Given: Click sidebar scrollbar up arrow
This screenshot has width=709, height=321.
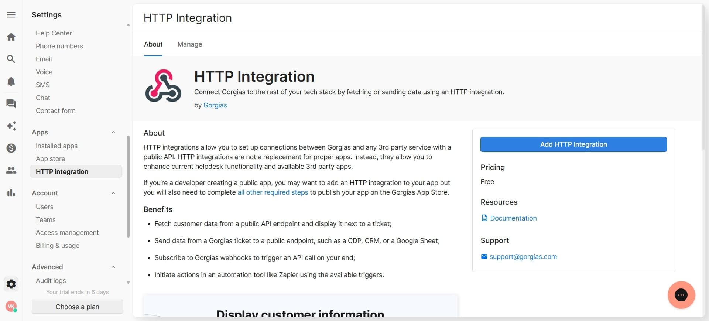Looking at the screenshot, I should (x=128, y=25).
